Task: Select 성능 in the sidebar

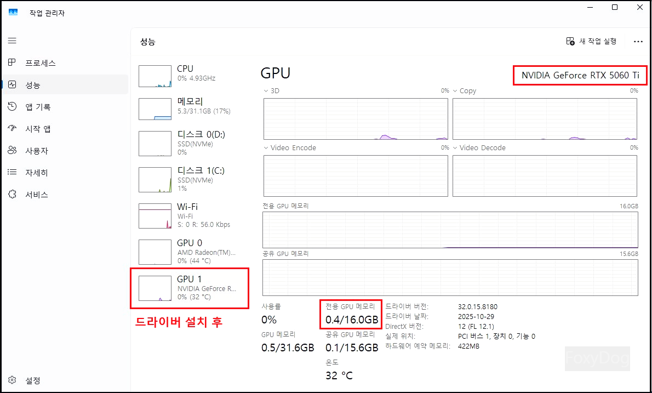Action: 65,85
